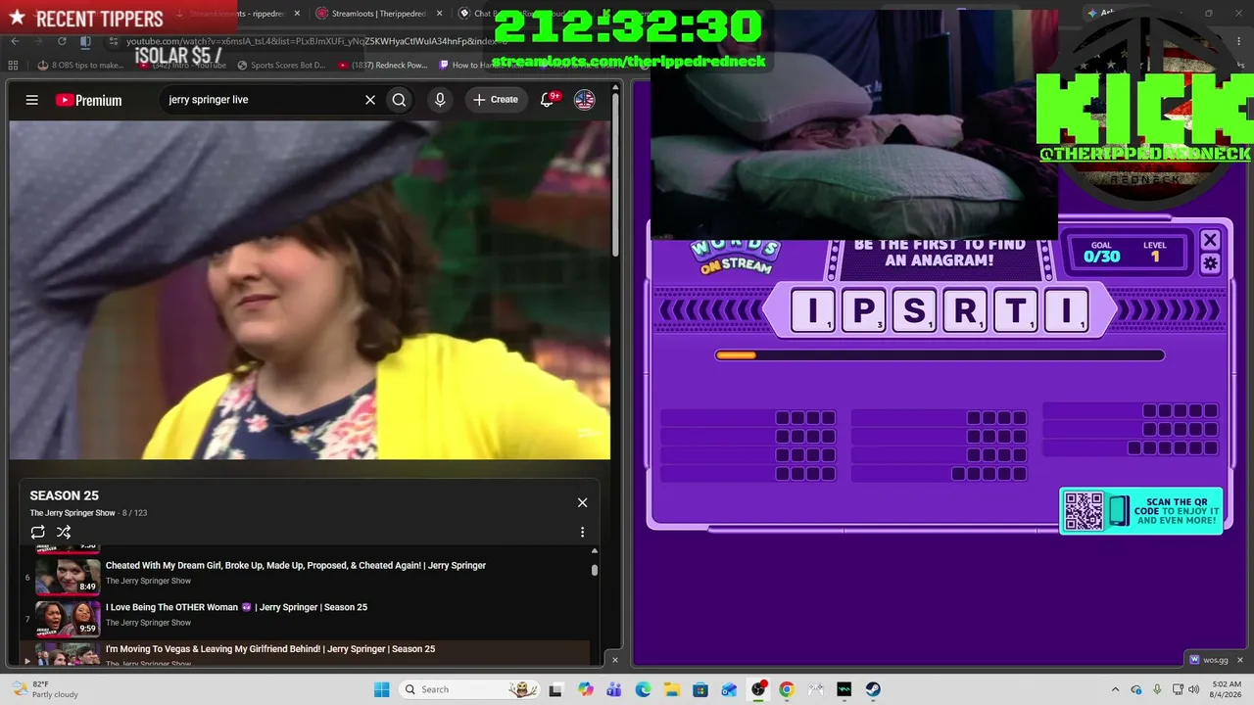Click the Words on Stream logo

click(736, 257)
